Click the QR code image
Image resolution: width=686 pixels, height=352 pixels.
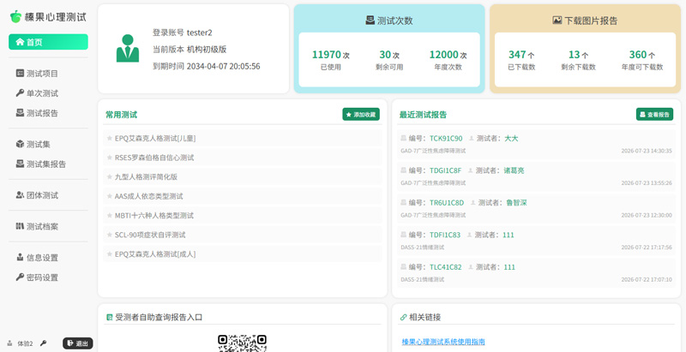click(243, 343)
